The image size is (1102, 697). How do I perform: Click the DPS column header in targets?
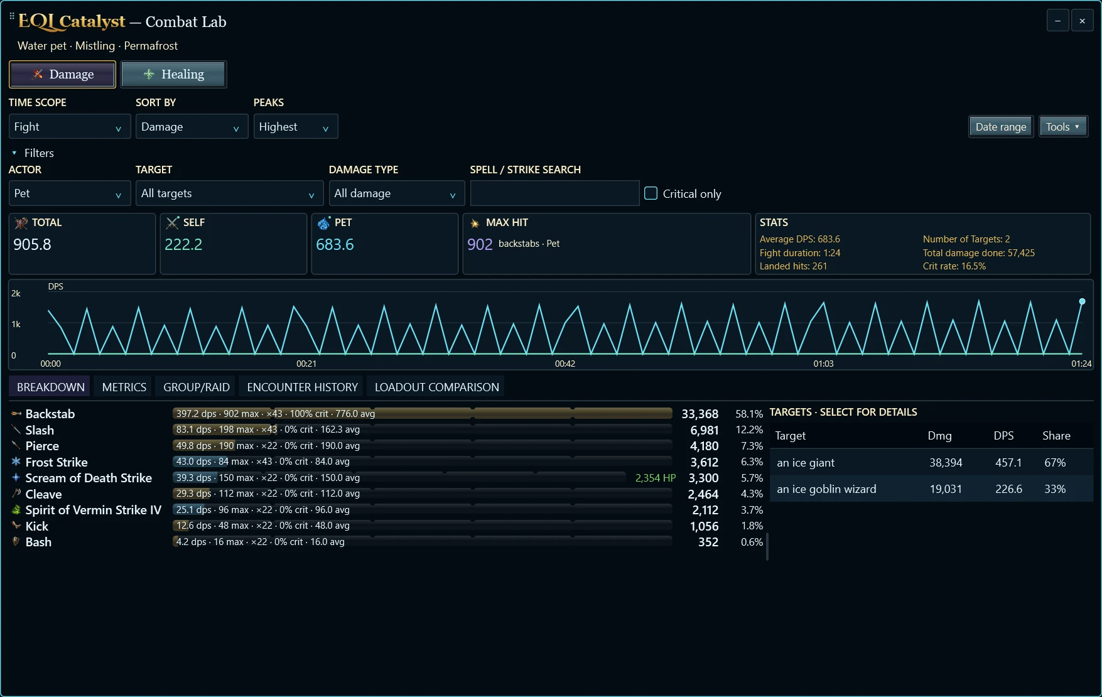1003,436
